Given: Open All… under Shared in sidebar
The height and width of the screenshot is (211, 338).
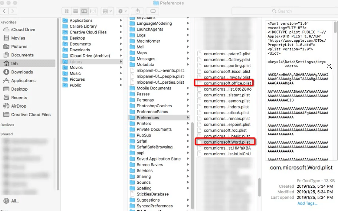Looking at the screenshot, I should point(15,201).
